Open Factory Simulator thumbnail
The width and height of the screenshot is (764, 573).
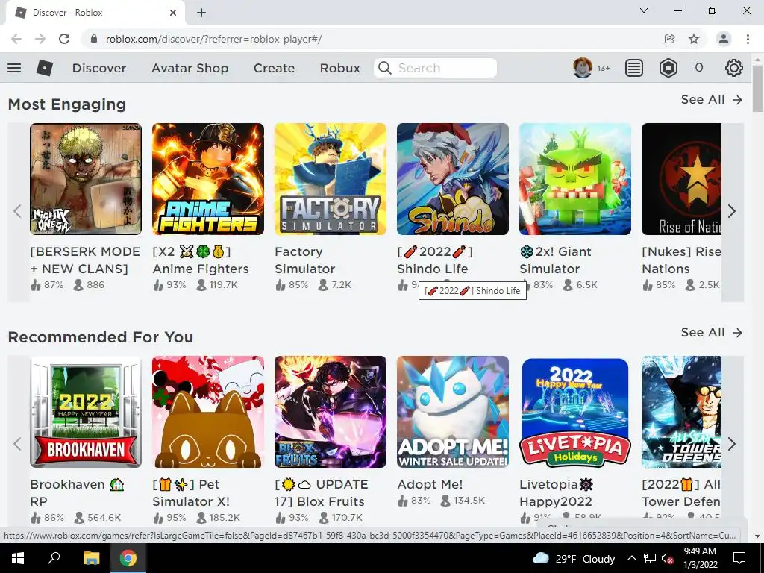coord(331,179)
